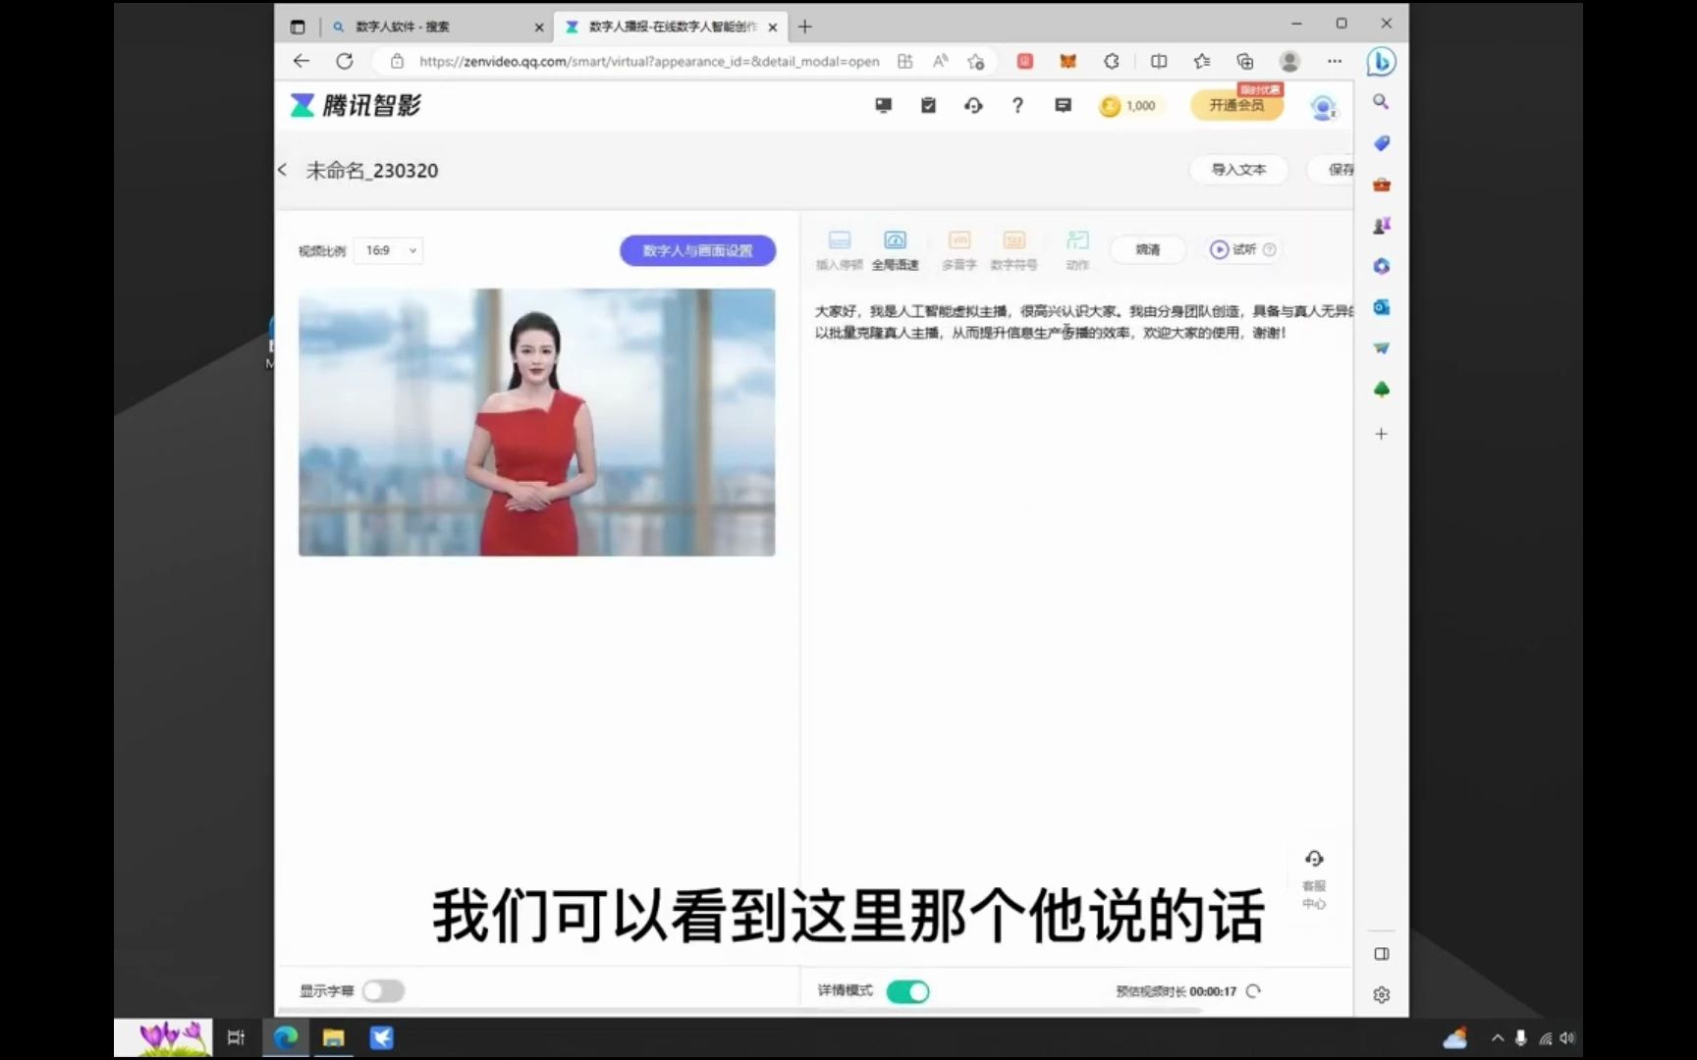Viewport: 1697px width, 1060px height.
Task: Open Bing Copilot icon in Edge sidebar
Action: [x=1381, y=62]
